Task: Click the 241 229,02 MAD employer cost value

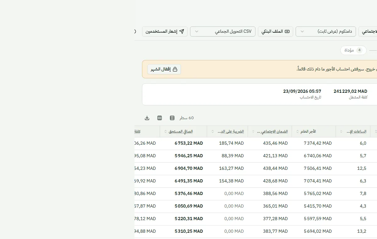Action: click(350, 92)
